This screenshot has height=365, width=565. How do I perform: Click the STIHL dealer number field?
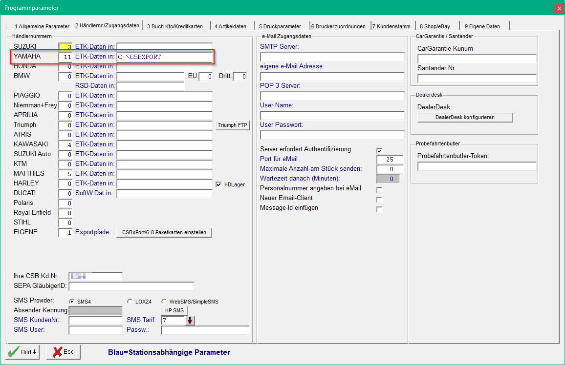(65, 223)
